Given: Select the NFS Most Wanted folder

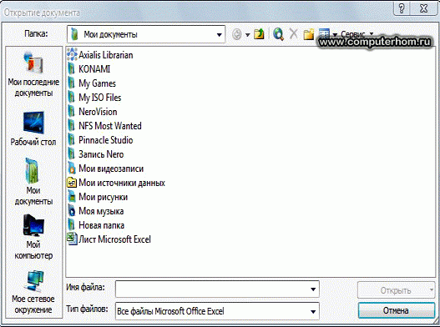Looking at the screenshot, I should pos(104,126).
